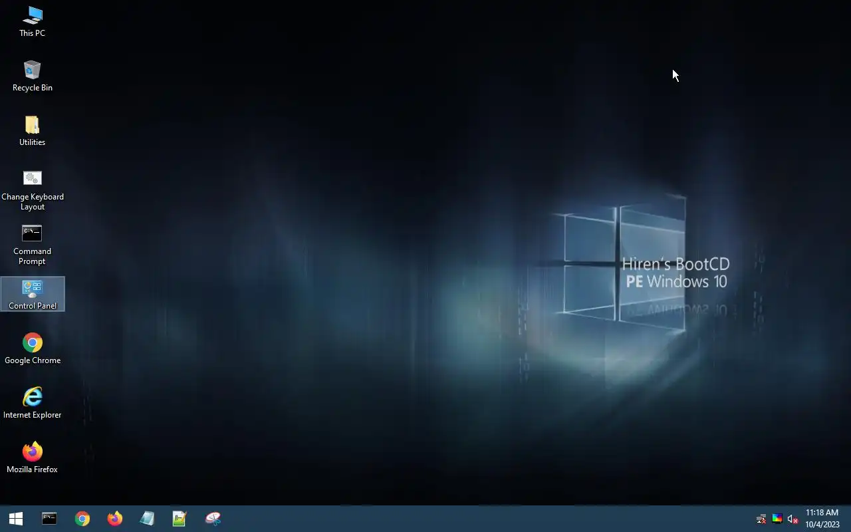Open the scissors snipping tool taskbar icon
This screenshot has height=532, width=851.
click(x=213, y=519)
